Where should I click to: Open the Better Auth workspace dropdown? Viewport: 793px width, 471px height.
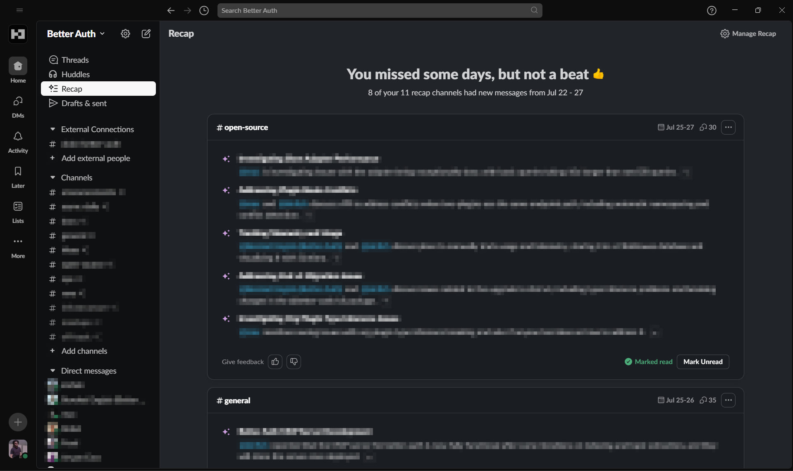pyautogui.click(x=76, y=34)
